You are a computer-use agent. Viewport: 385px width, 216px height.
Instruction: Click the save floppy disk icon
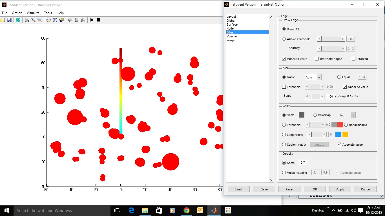[x=9, y=20]
